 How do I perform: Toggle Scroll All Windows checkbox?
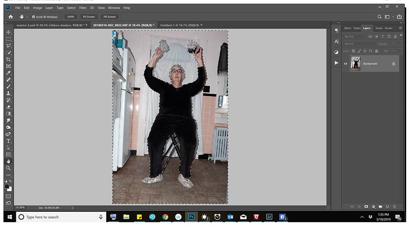coord(34,17)
